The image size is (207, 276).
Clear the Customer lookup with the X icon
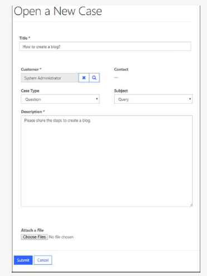84,78
